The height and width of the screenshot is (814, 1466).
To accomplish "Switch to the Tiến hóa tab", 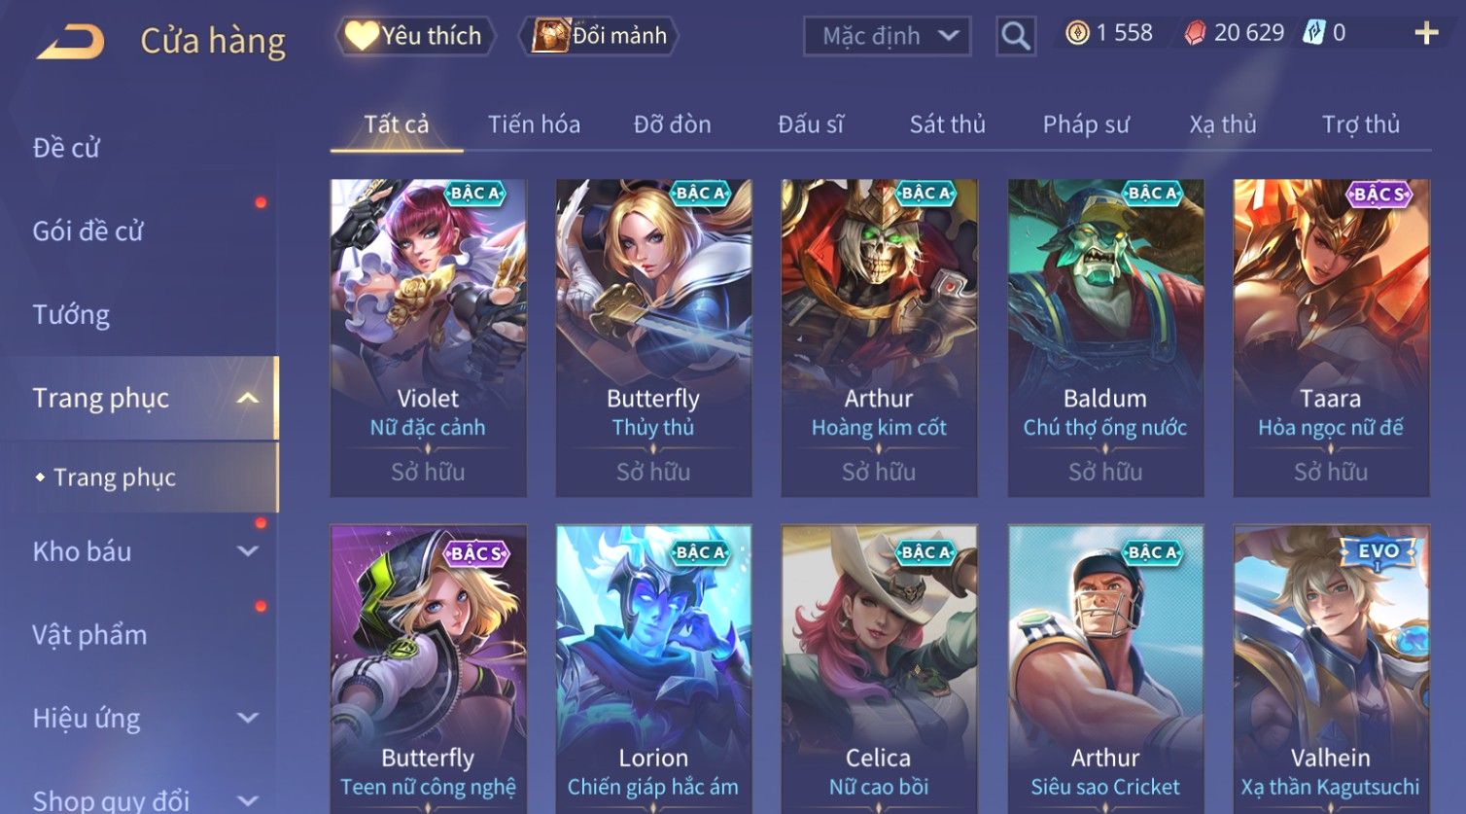I will pyautogui.click(x=534, y=124).
